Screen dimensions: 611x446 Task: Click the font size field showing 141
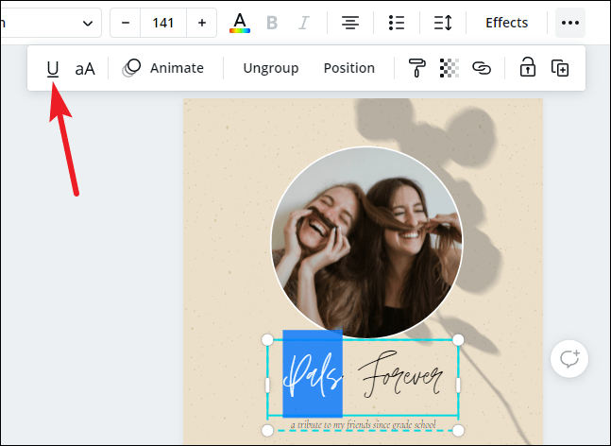pos(163,23)
